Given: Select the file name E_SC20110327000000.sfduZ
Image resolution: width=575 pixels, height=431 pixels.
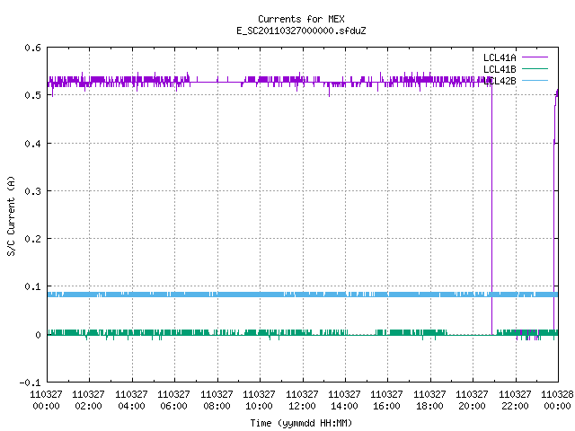Looking at the screenshot, I should [301, 31].
